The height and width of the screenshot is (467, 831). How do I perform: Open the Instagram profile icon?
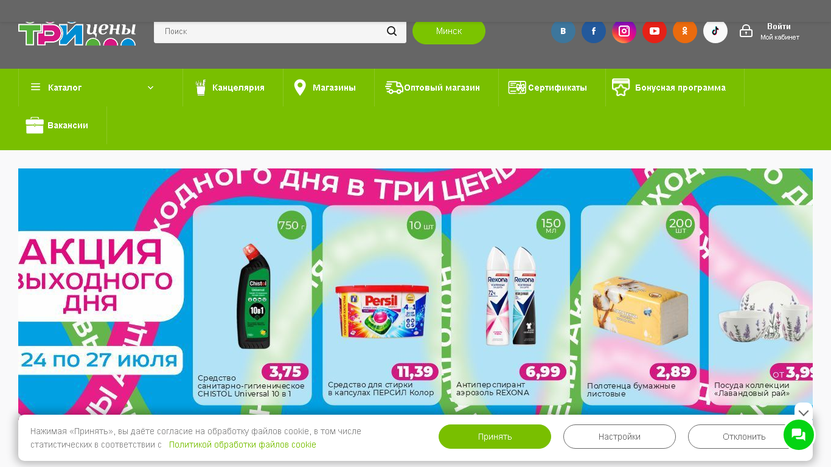(x=624, y=31)
